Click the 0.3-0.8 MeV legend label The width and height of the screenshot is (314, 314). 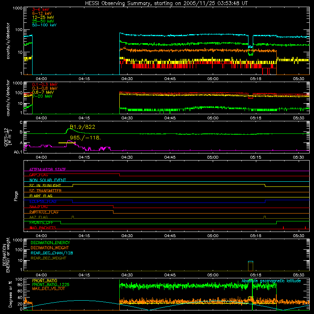(x=45, y=88)
